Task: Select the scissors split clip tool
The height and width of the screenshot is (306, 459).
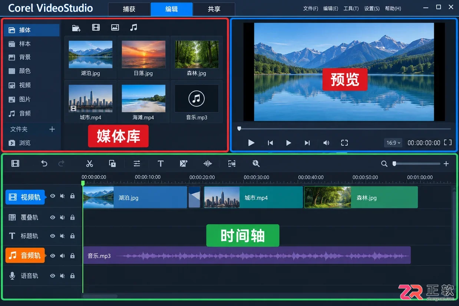Action: click(89, 164)
